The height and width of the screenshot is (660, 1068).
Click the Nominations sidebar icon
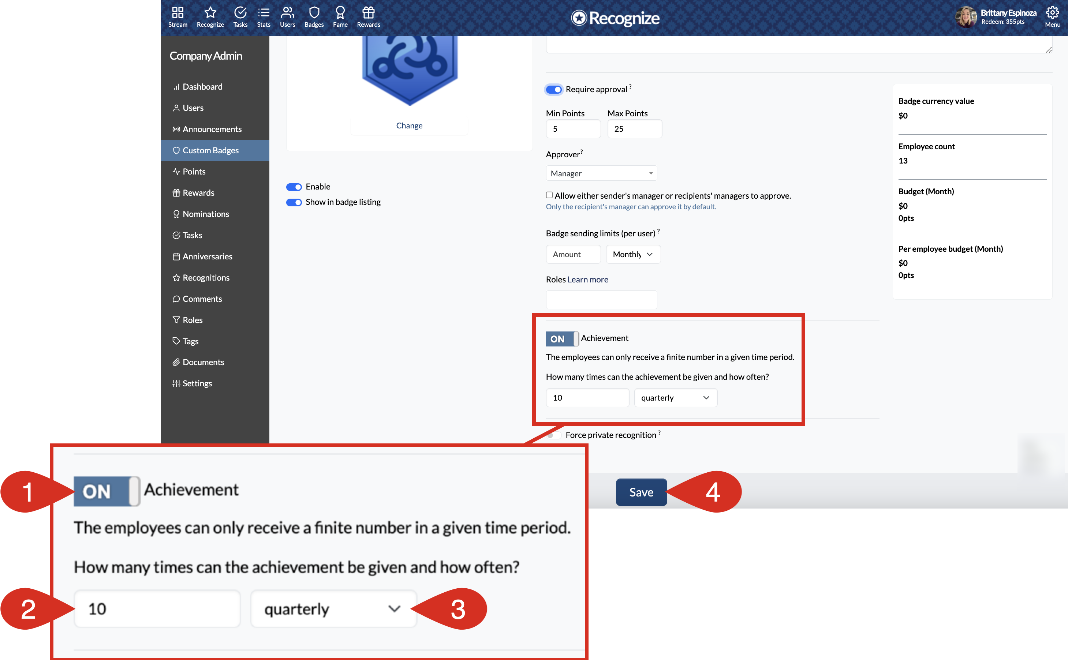176,214
